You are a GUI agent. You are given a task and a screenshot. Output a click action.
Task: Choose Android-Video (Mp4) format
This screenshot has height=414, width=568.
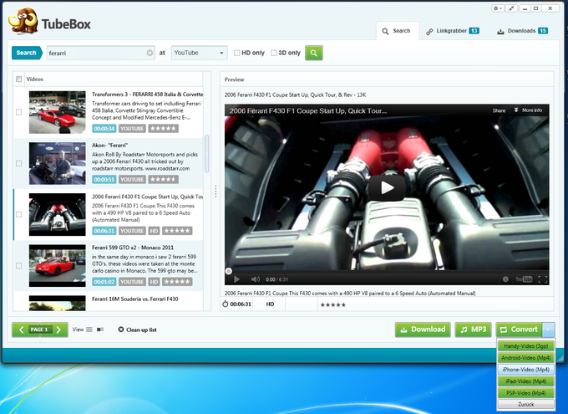(x=525, y=358)
